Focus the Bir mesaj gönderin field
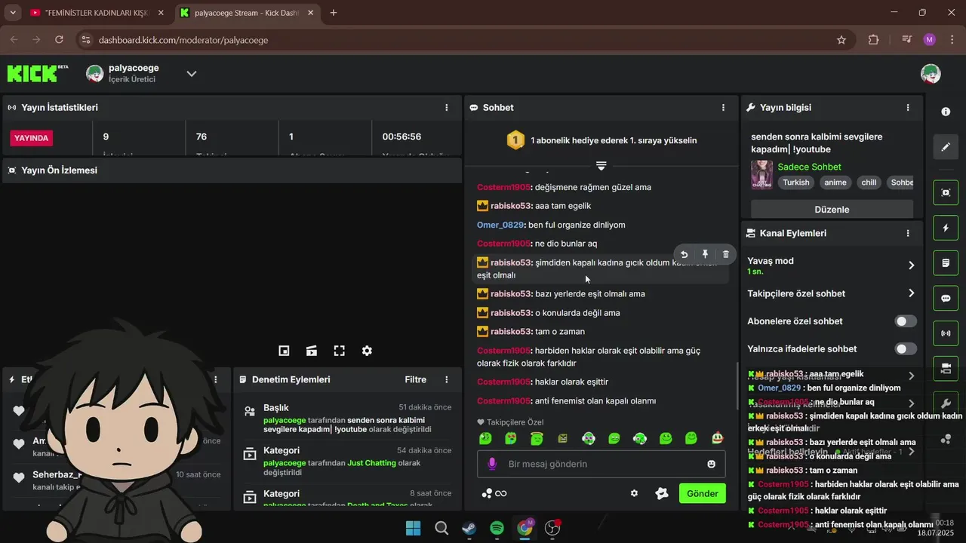 pyautogui.click(x=601, y=464)
